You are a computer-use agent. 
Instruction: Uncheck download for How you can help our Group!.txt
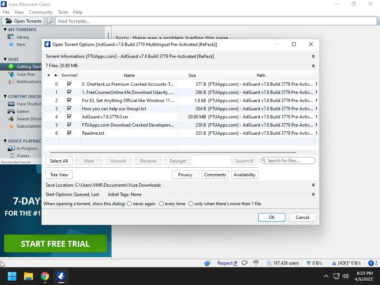pyautogui.click(x=69, y=108)
